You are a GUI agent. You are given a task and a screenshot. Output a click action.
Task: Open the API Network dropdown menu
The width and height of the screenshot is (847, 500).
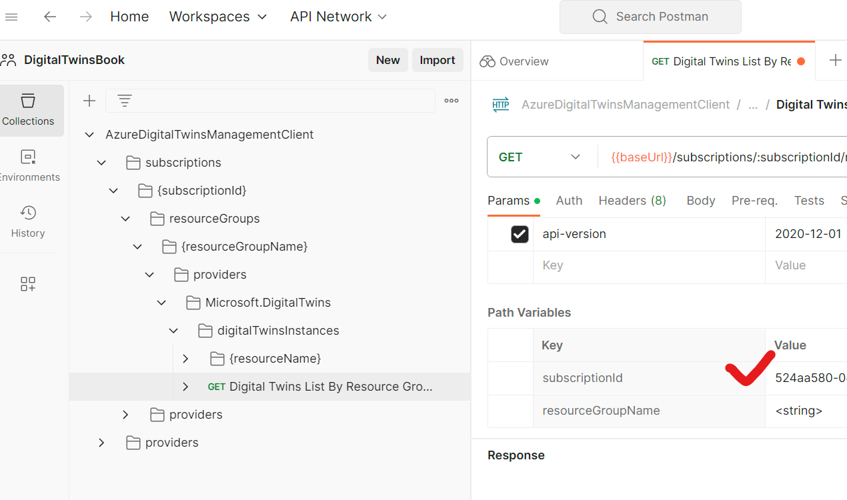(339, 17)
